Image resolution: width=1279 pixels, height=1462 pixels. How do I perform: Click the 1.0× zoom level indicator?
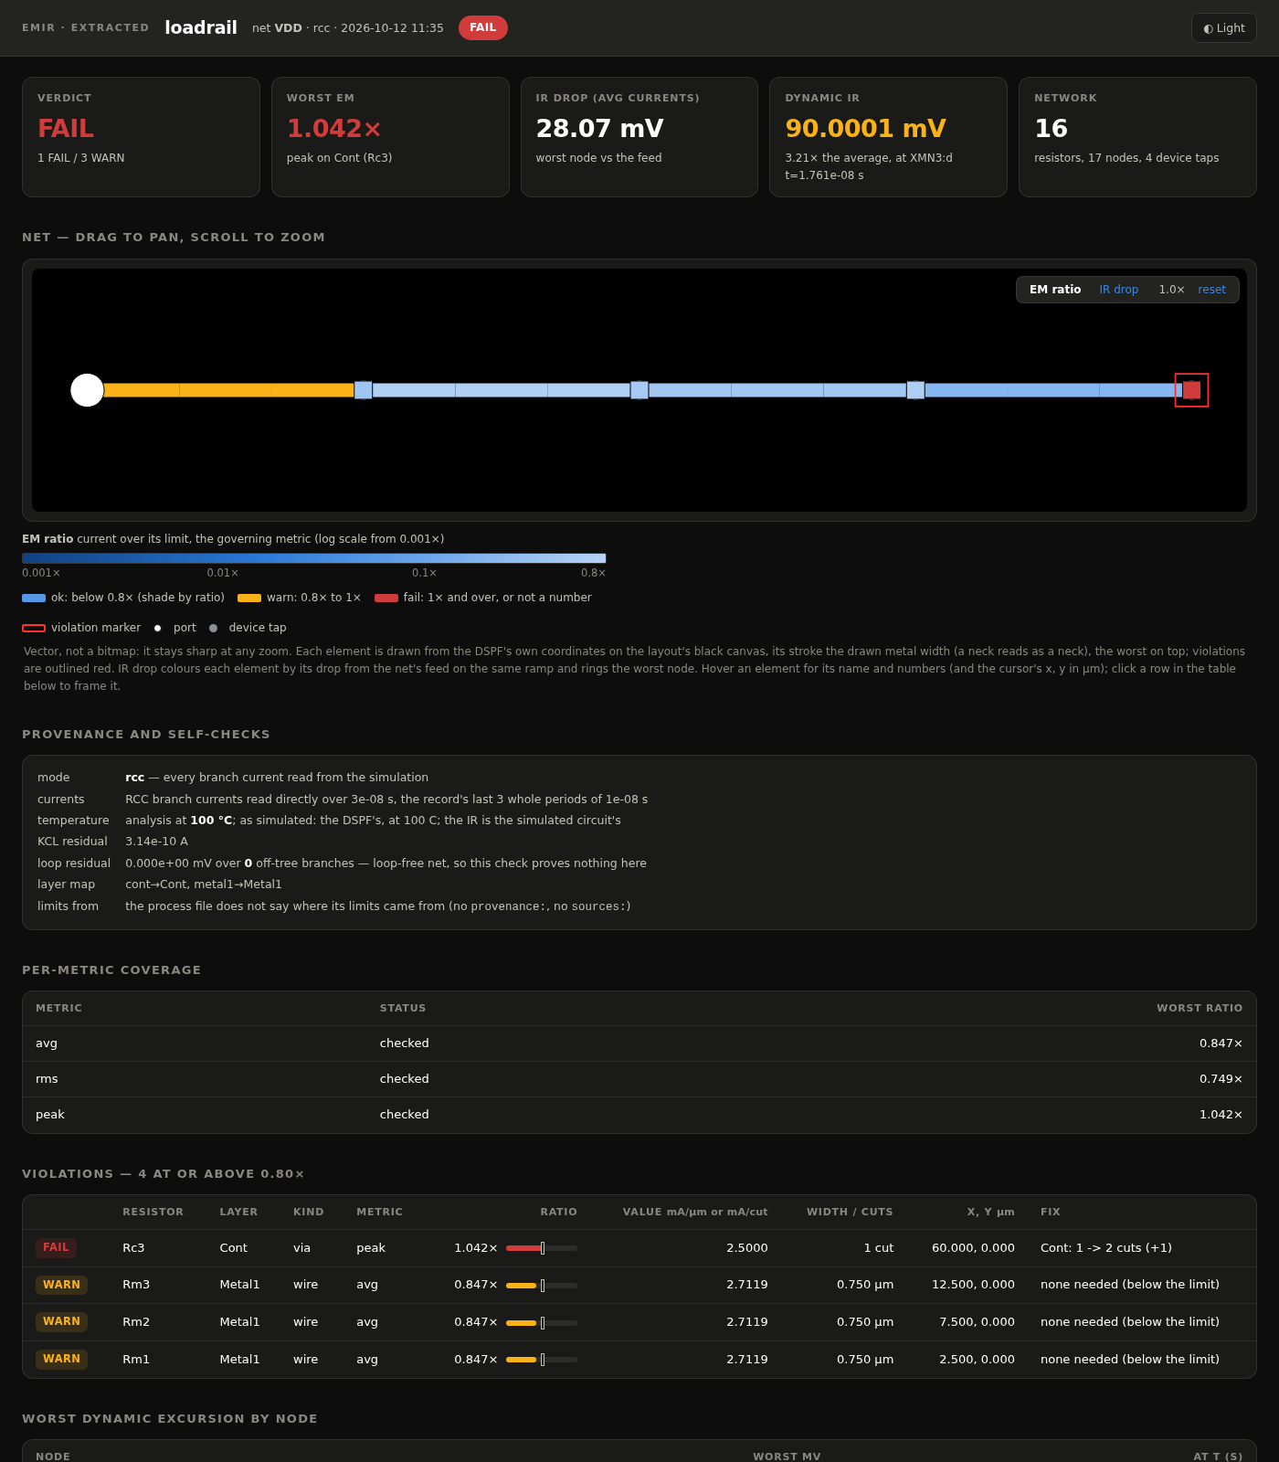(x=1171, y=290)
